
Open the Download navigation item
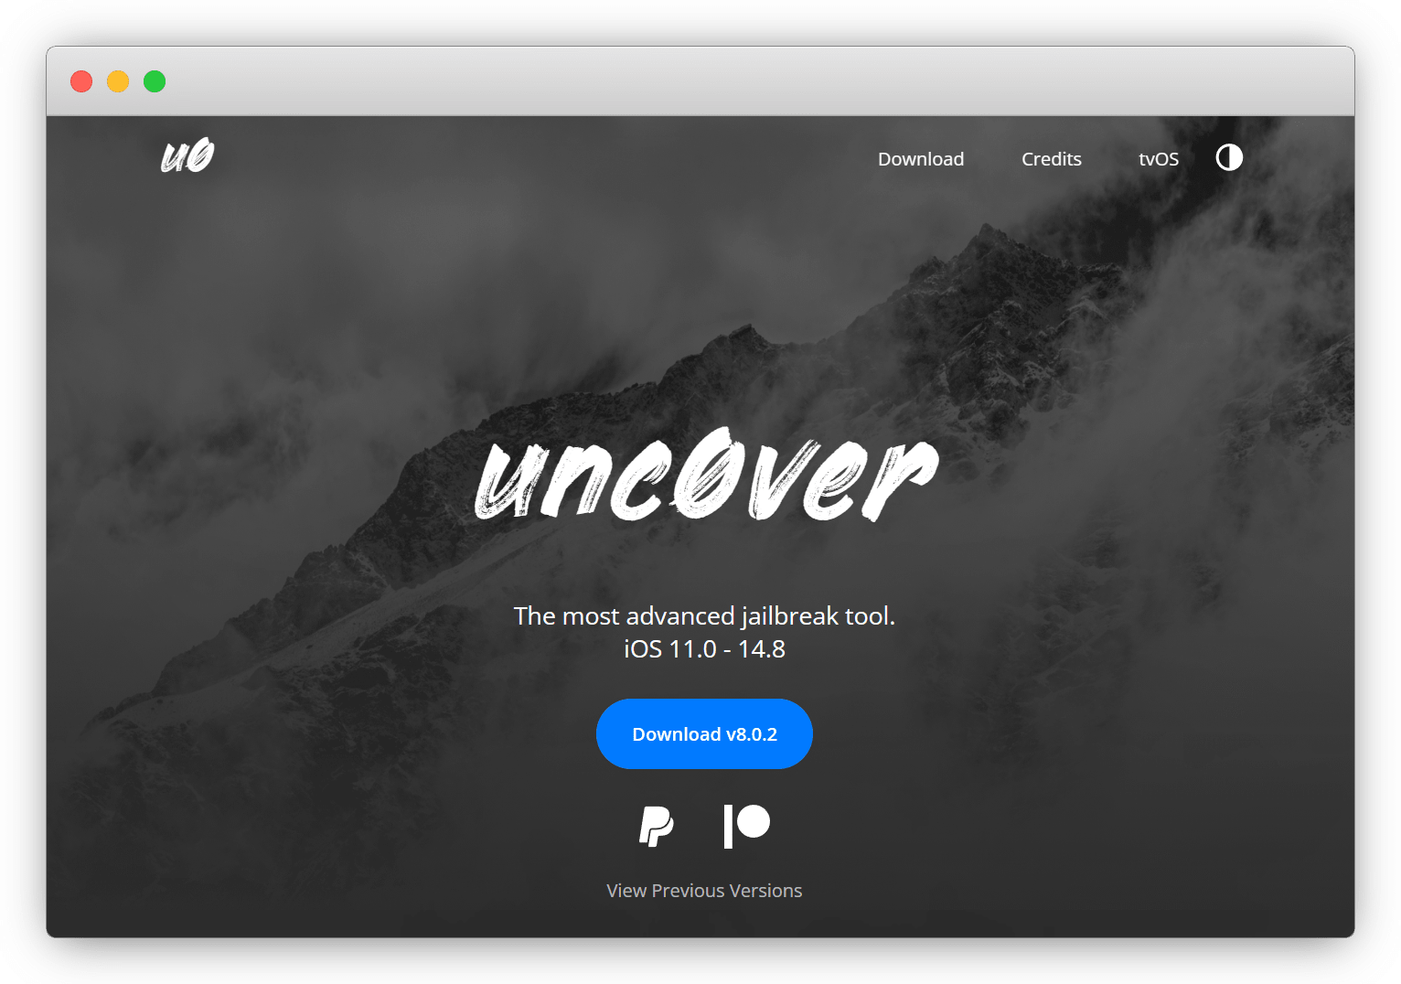click(x=920, y=159)
